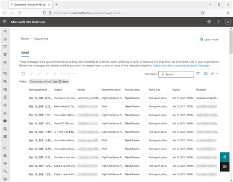
Task: Select the row dated Dec 13, 2021 6:13
Action: point(119,98)
